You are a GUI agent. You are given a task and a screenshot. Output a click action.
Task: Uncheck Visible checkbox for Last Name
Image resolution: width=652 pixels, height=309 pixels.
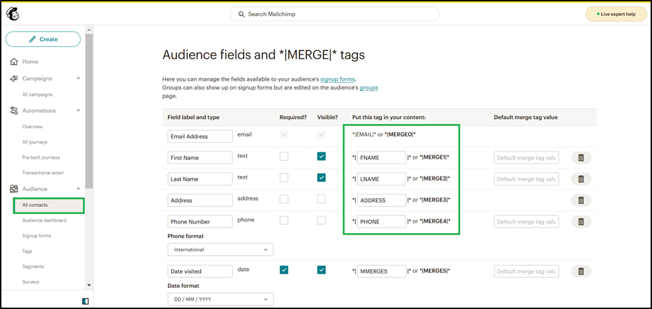coord(321,178)
